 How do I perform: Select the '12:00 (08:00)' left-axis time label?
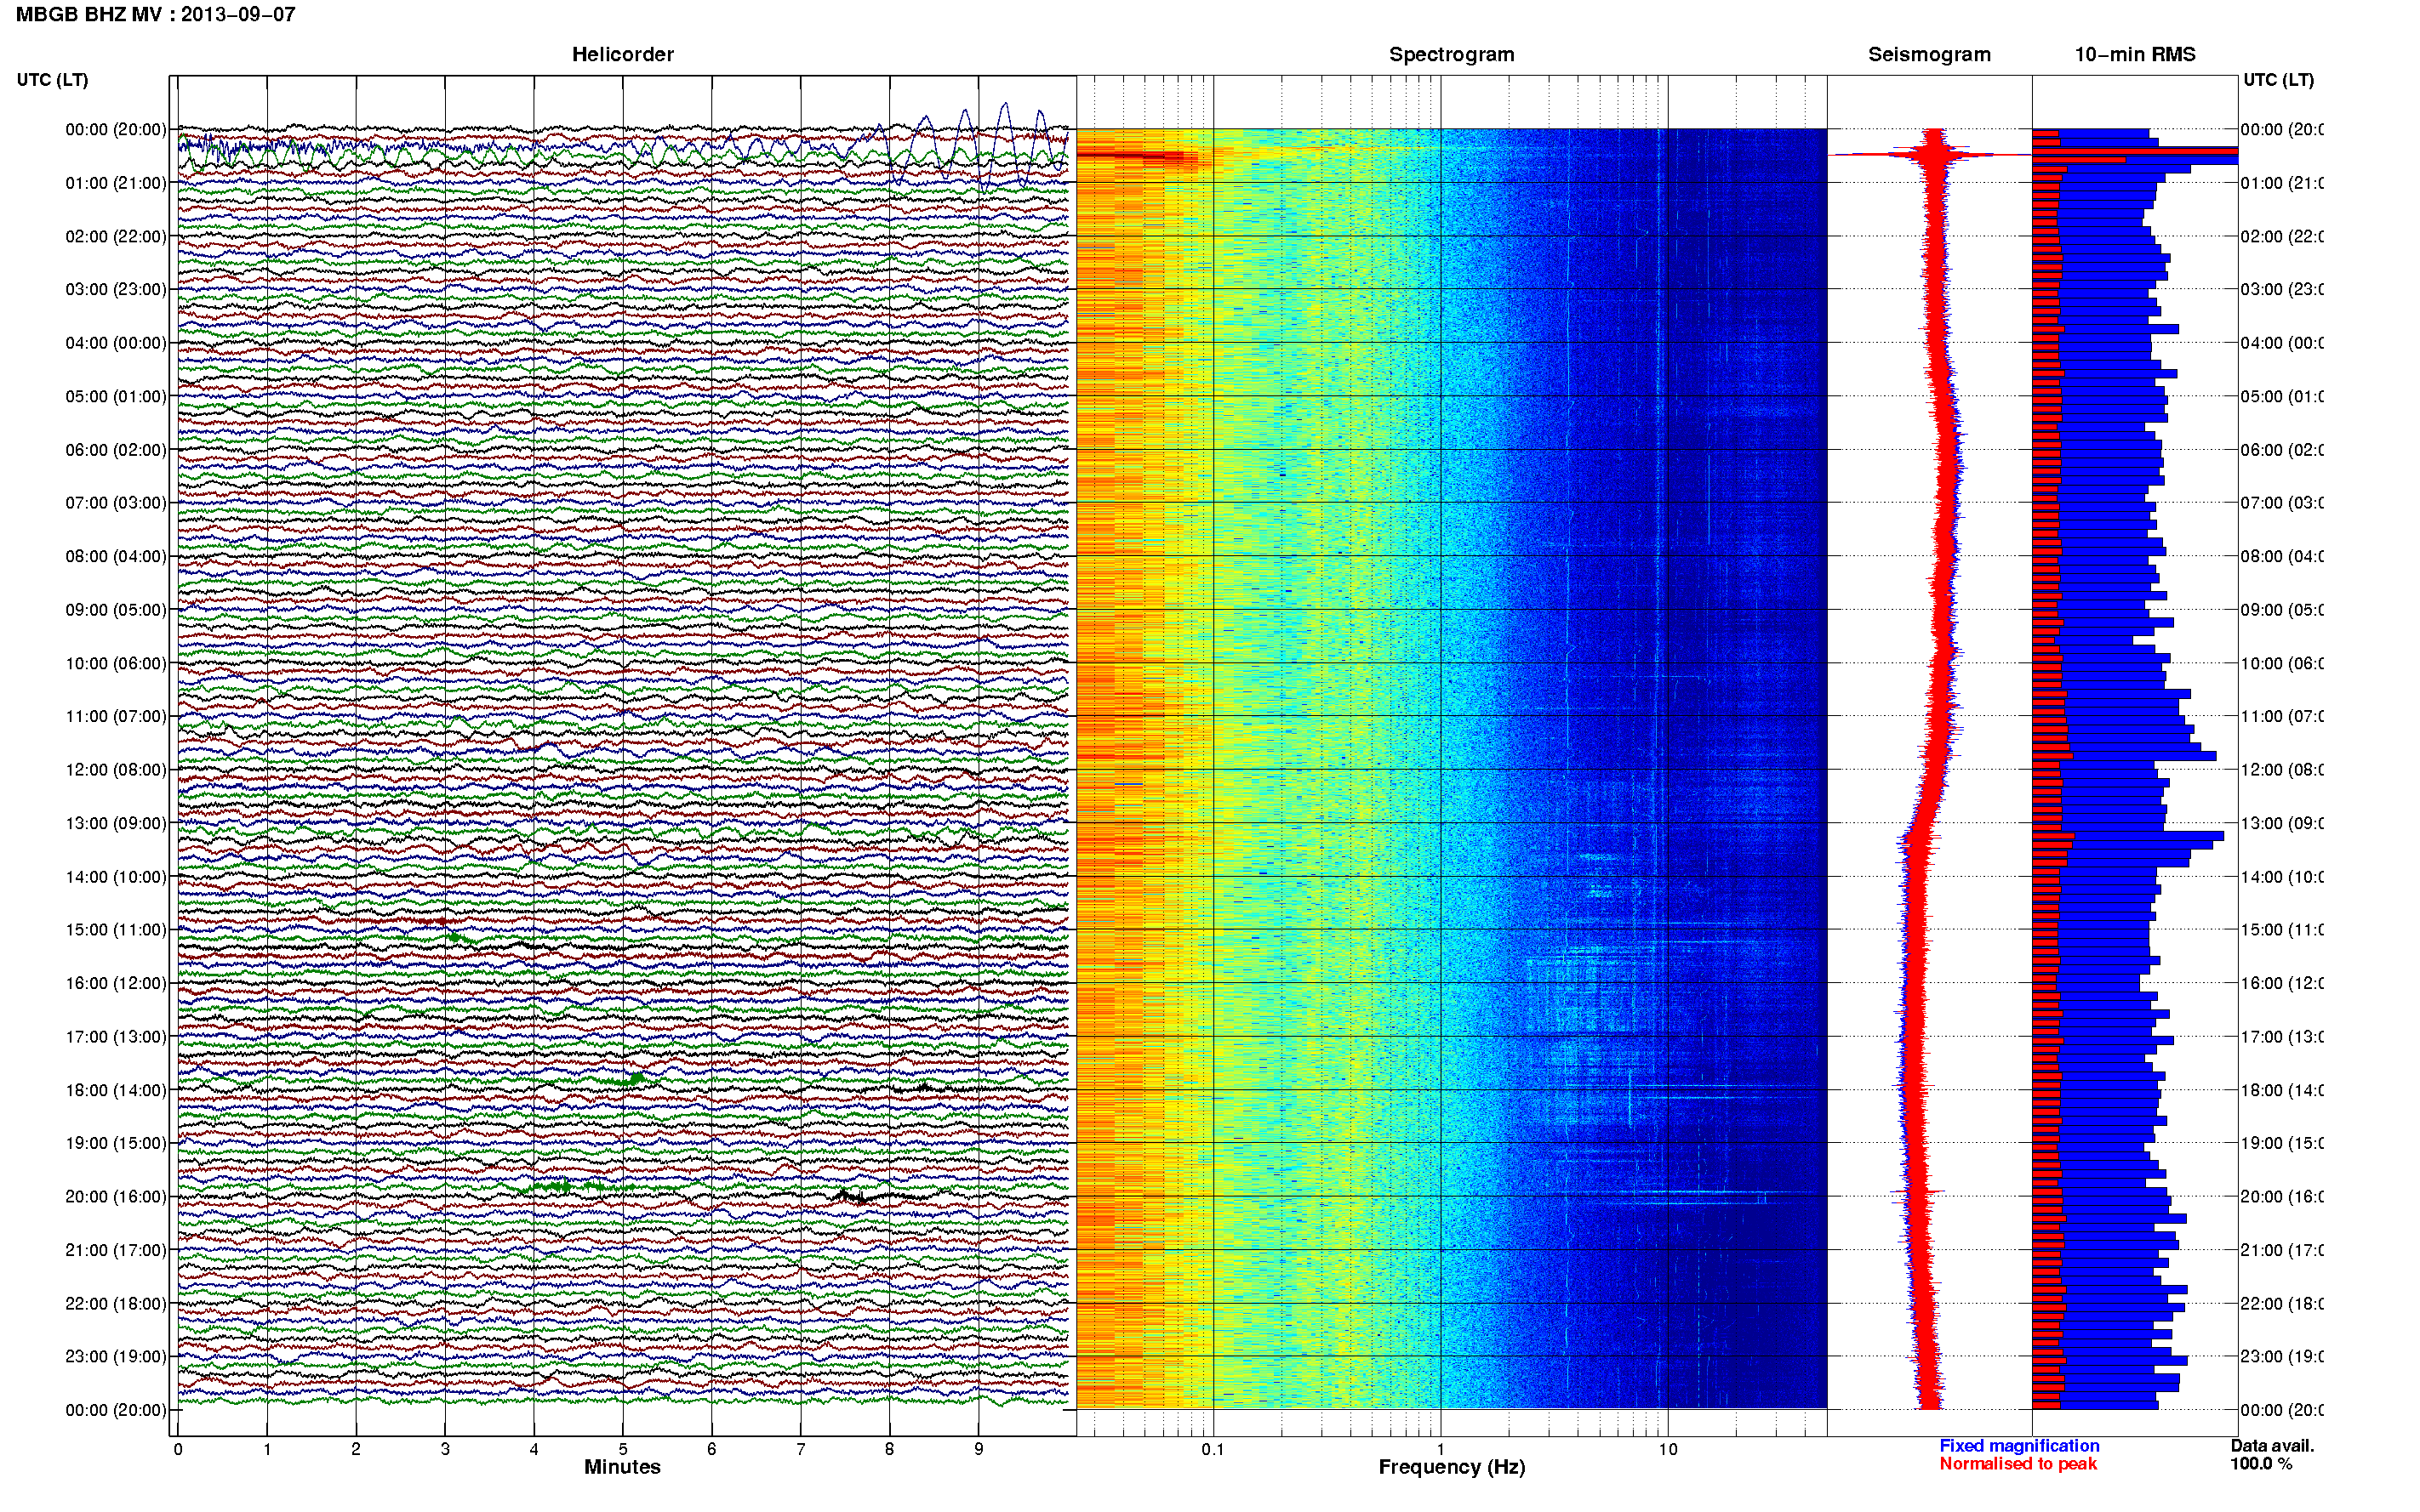click(x=116, y=769)
